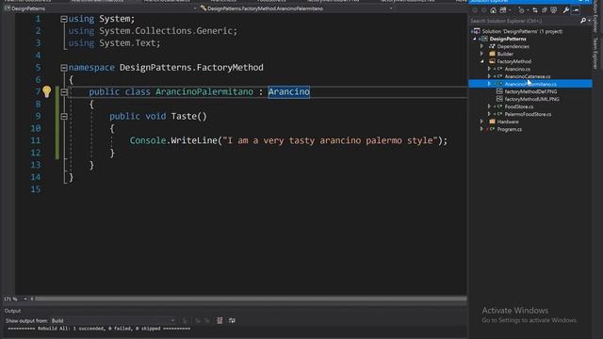Viewport: 603px width, 339px height.
Task: Expand the ArancinoCatanese.cs node
Action: click(489, 76)
